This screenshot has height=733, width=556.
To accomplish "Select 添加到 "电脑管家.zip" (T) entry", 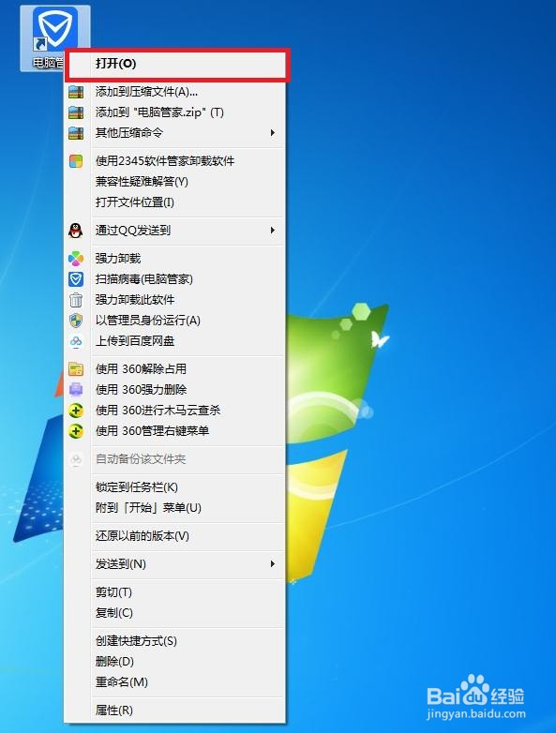I will 175,112.
